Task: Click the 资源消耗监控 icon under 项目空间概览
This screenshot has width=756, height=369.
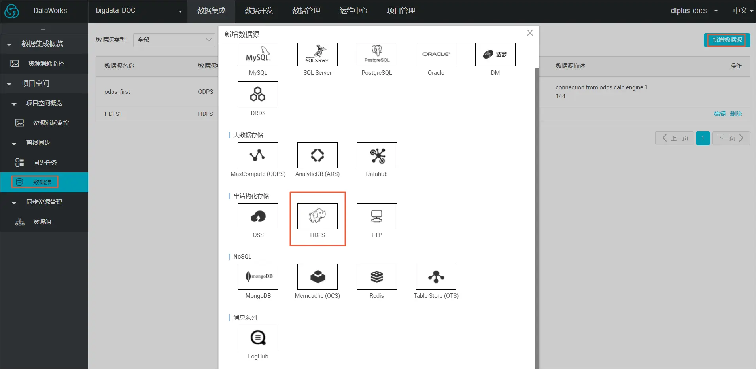Action: (19, 123)
